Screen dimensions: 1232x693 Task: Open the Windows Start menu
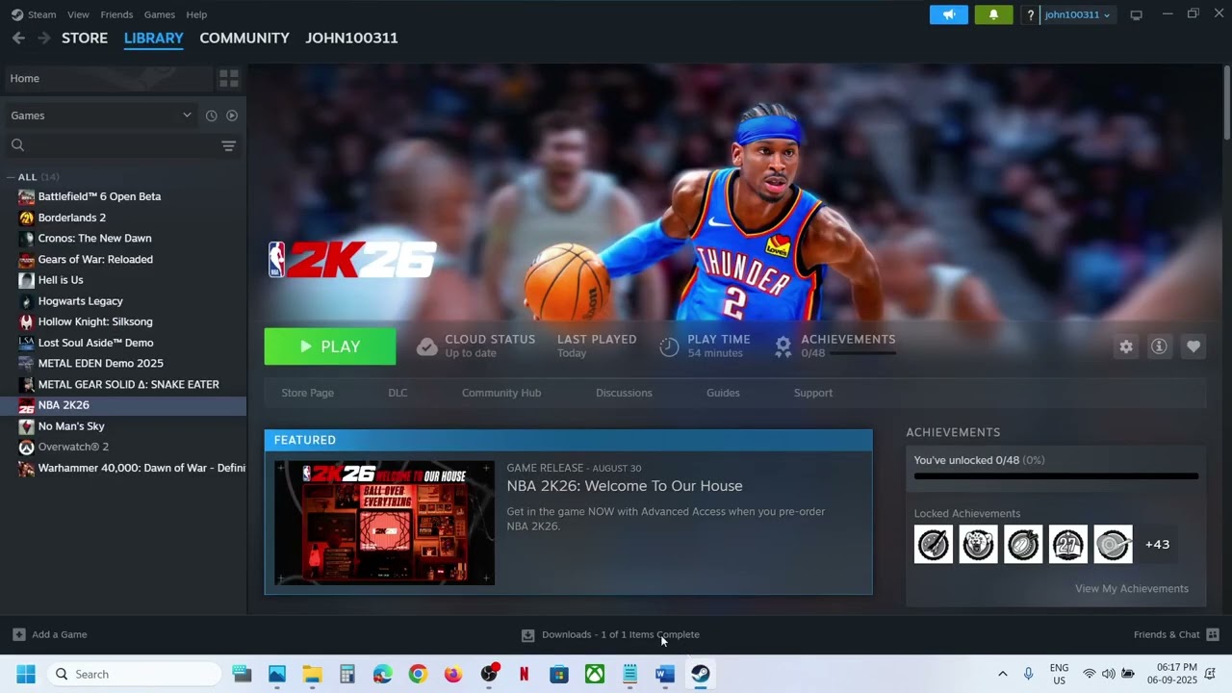tap(26, 674)
